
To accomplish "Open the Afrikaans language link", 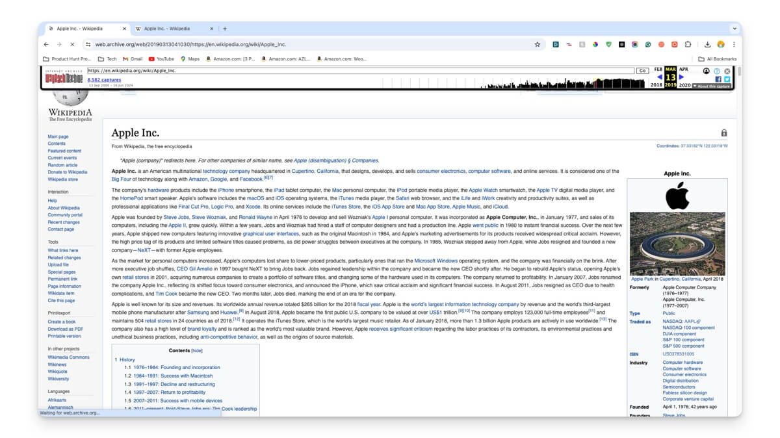I will pos(58,400).
